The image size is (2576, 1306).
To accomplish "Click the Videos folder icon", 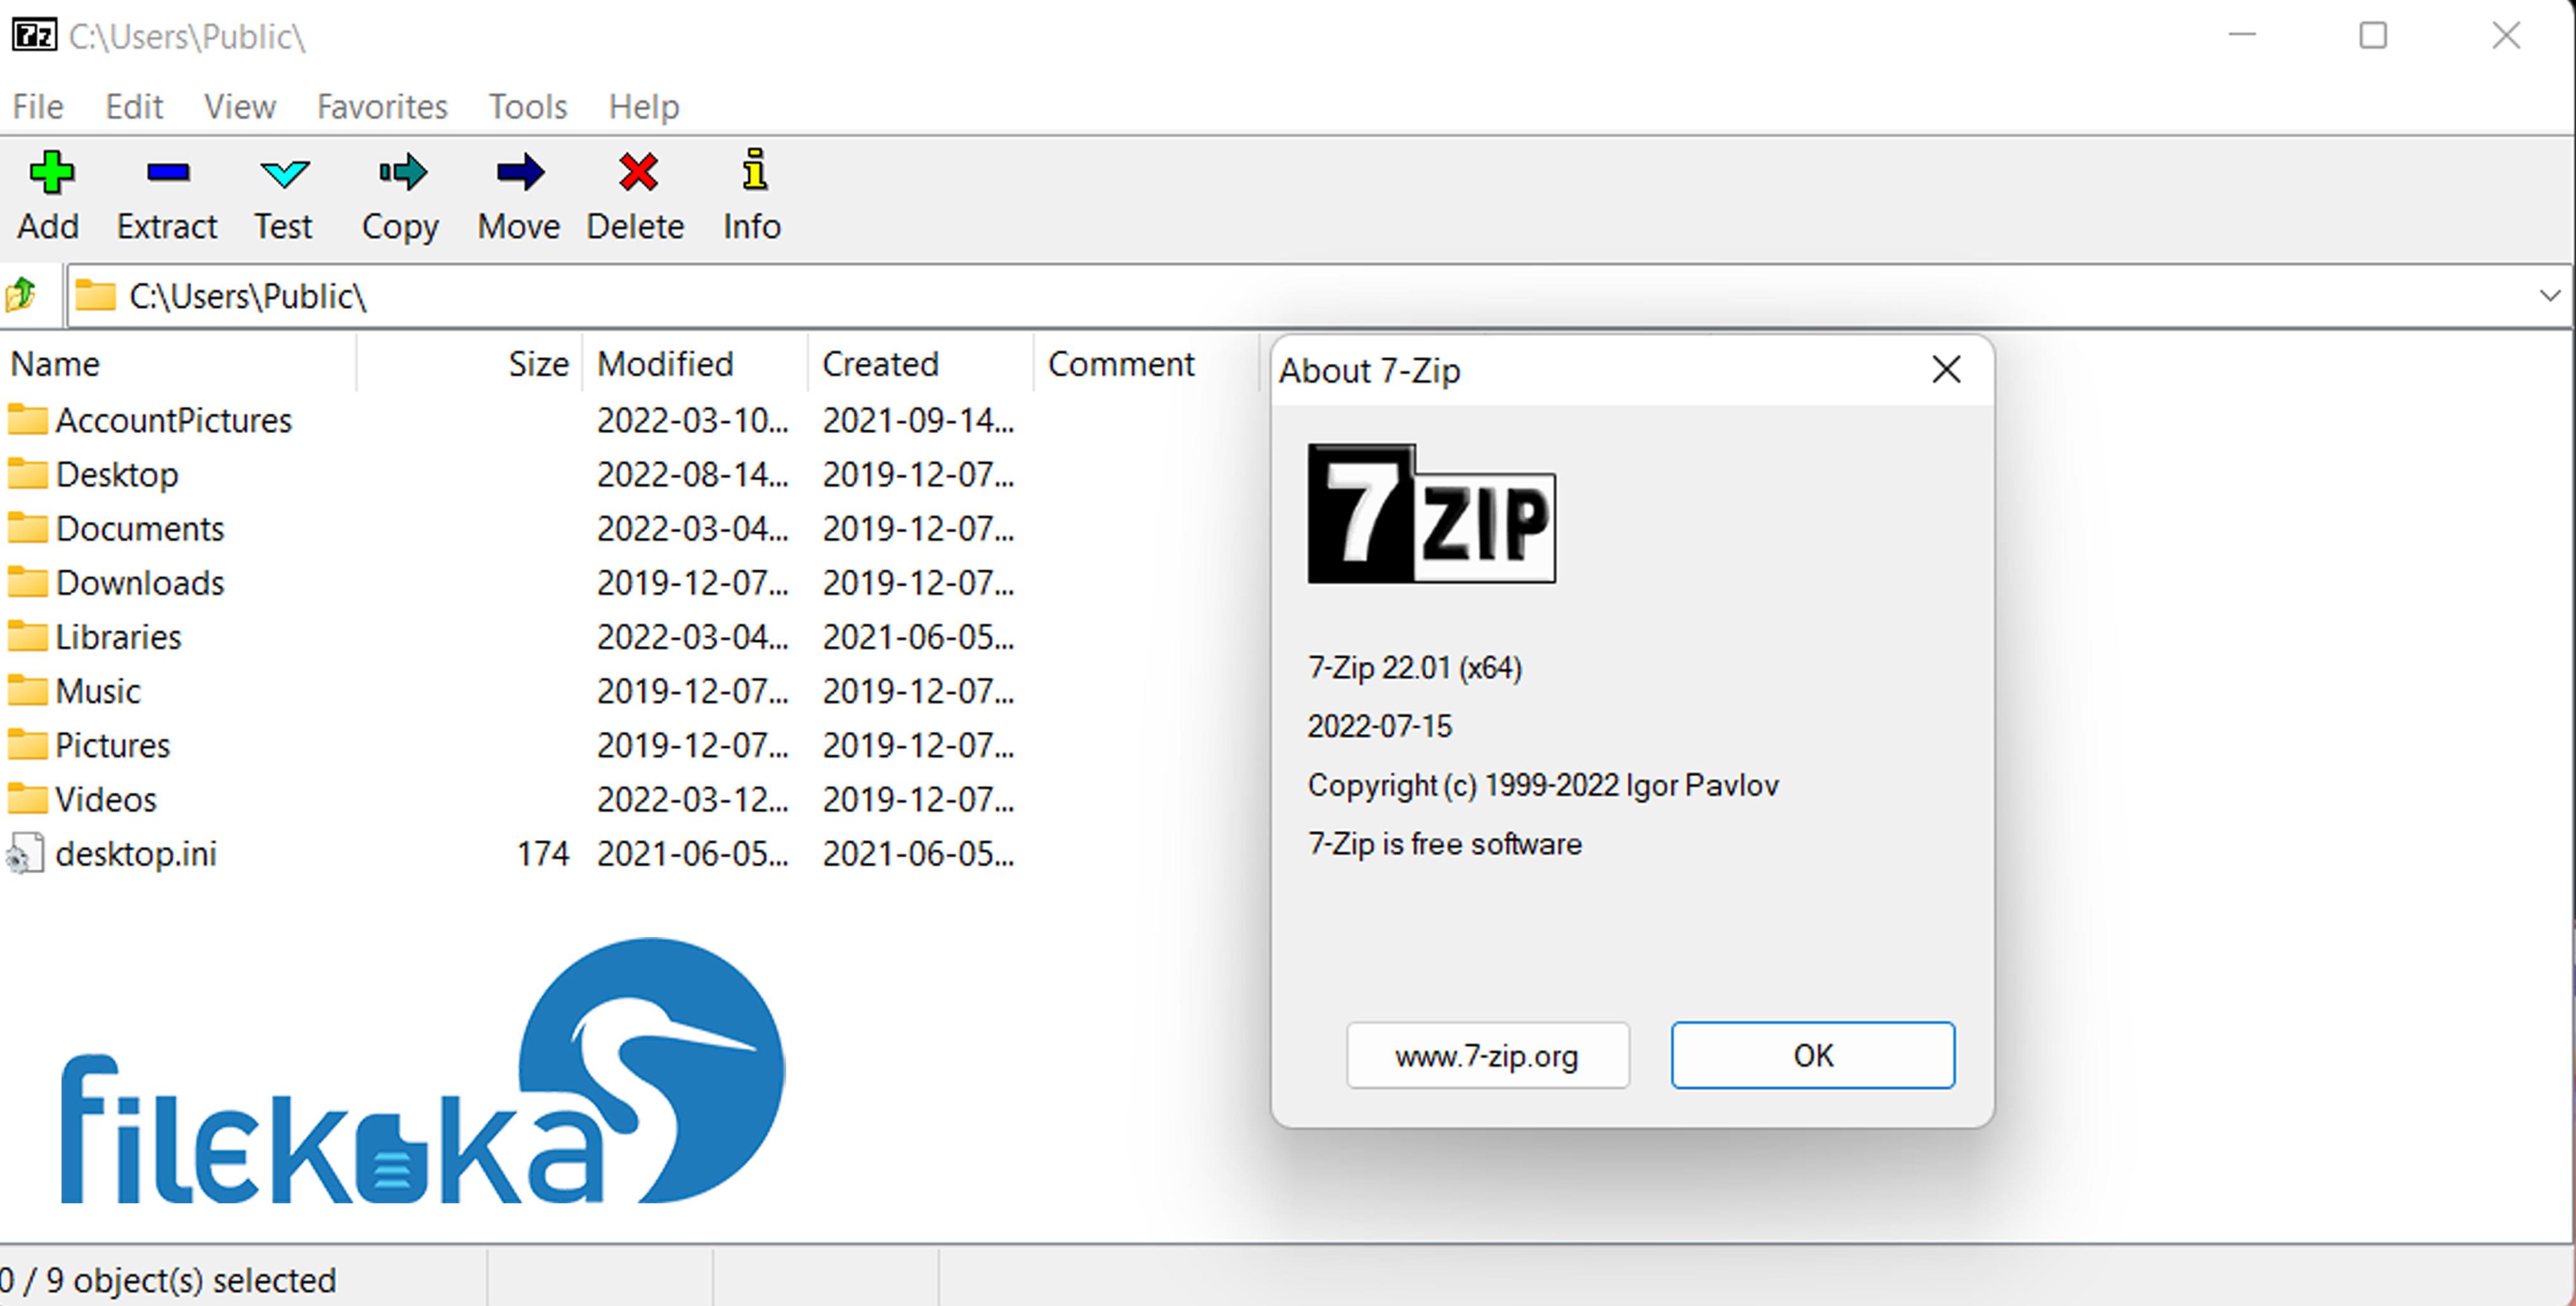I will click(27, 798).
